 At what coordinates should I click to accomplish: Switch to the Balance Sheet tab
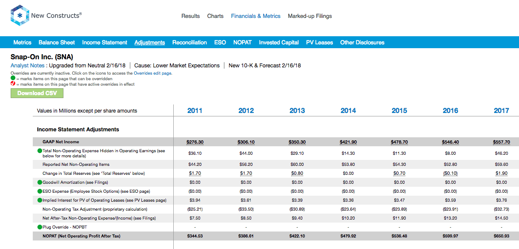coord(57,43)
